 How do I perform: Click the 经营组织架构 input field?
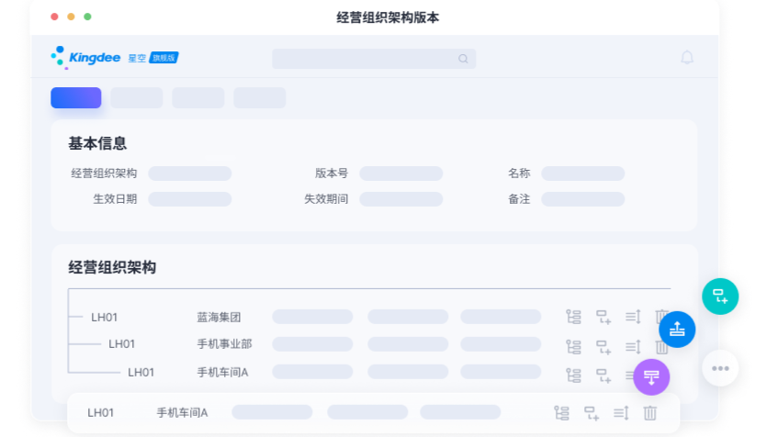[190, 174]
